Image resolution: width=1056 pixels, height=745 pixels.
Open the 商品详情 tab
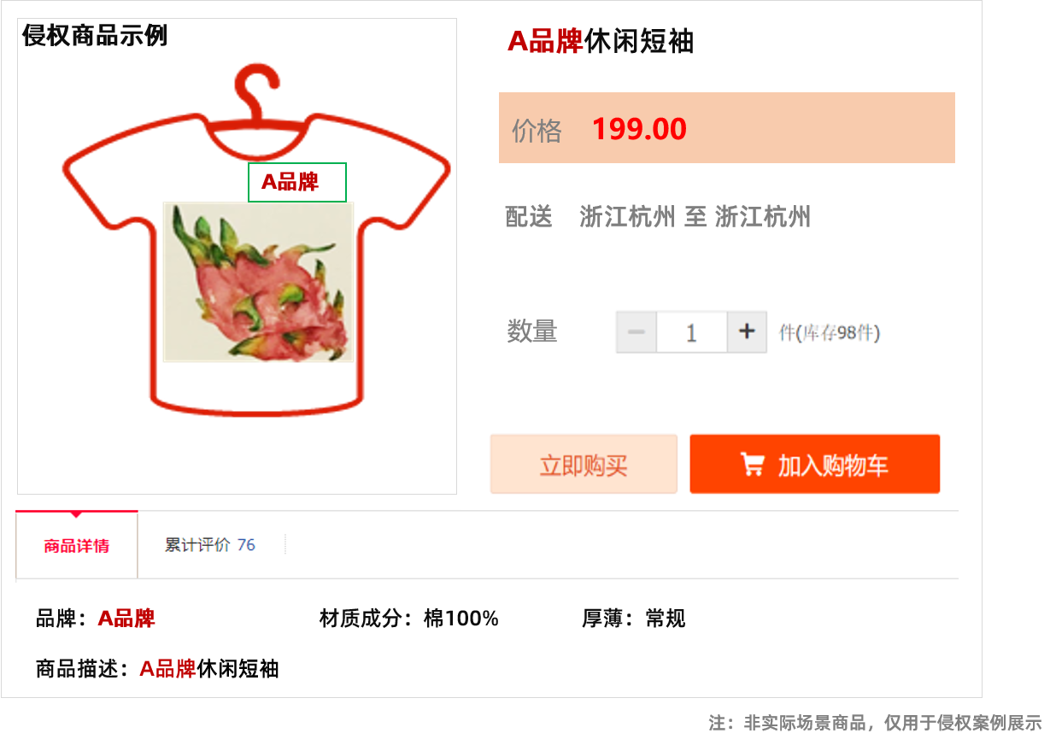(x=77, y=545)
